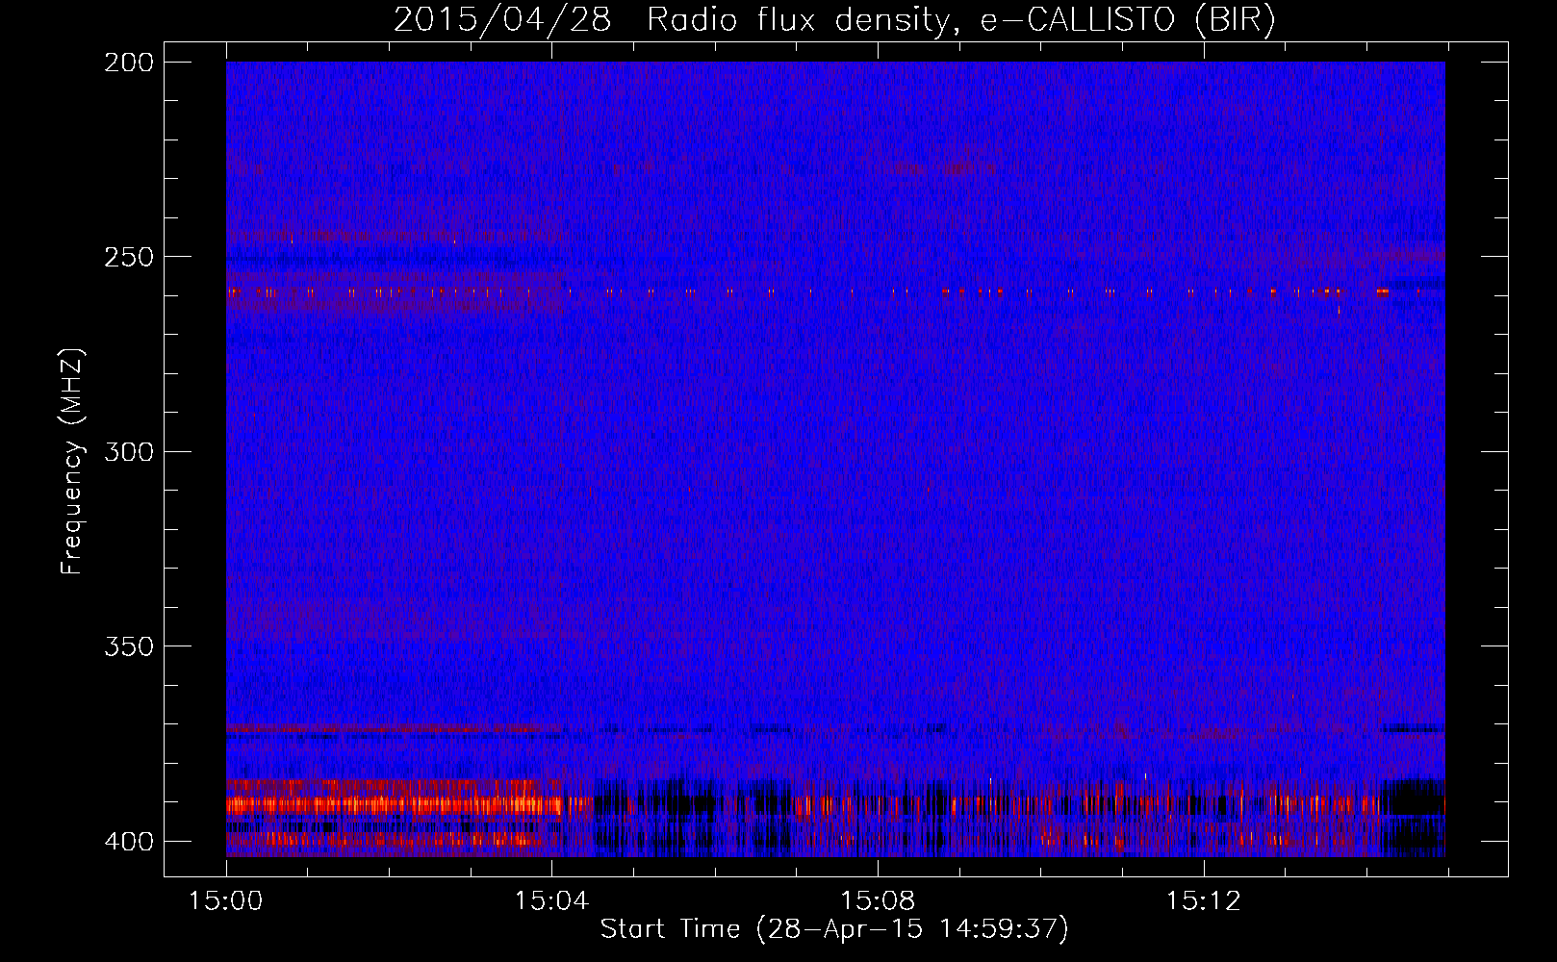The image size is (1557, 962).
Task: Click the 15:08 time tick label
Action: tap(878, 901)
